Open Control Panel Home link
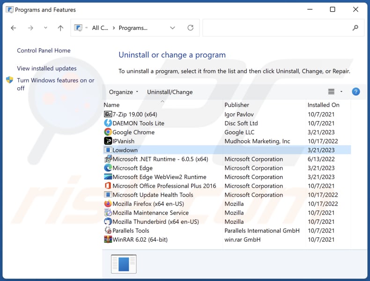Image resolution: width=370 pixels, height=281 pixels. pos(44,50)
